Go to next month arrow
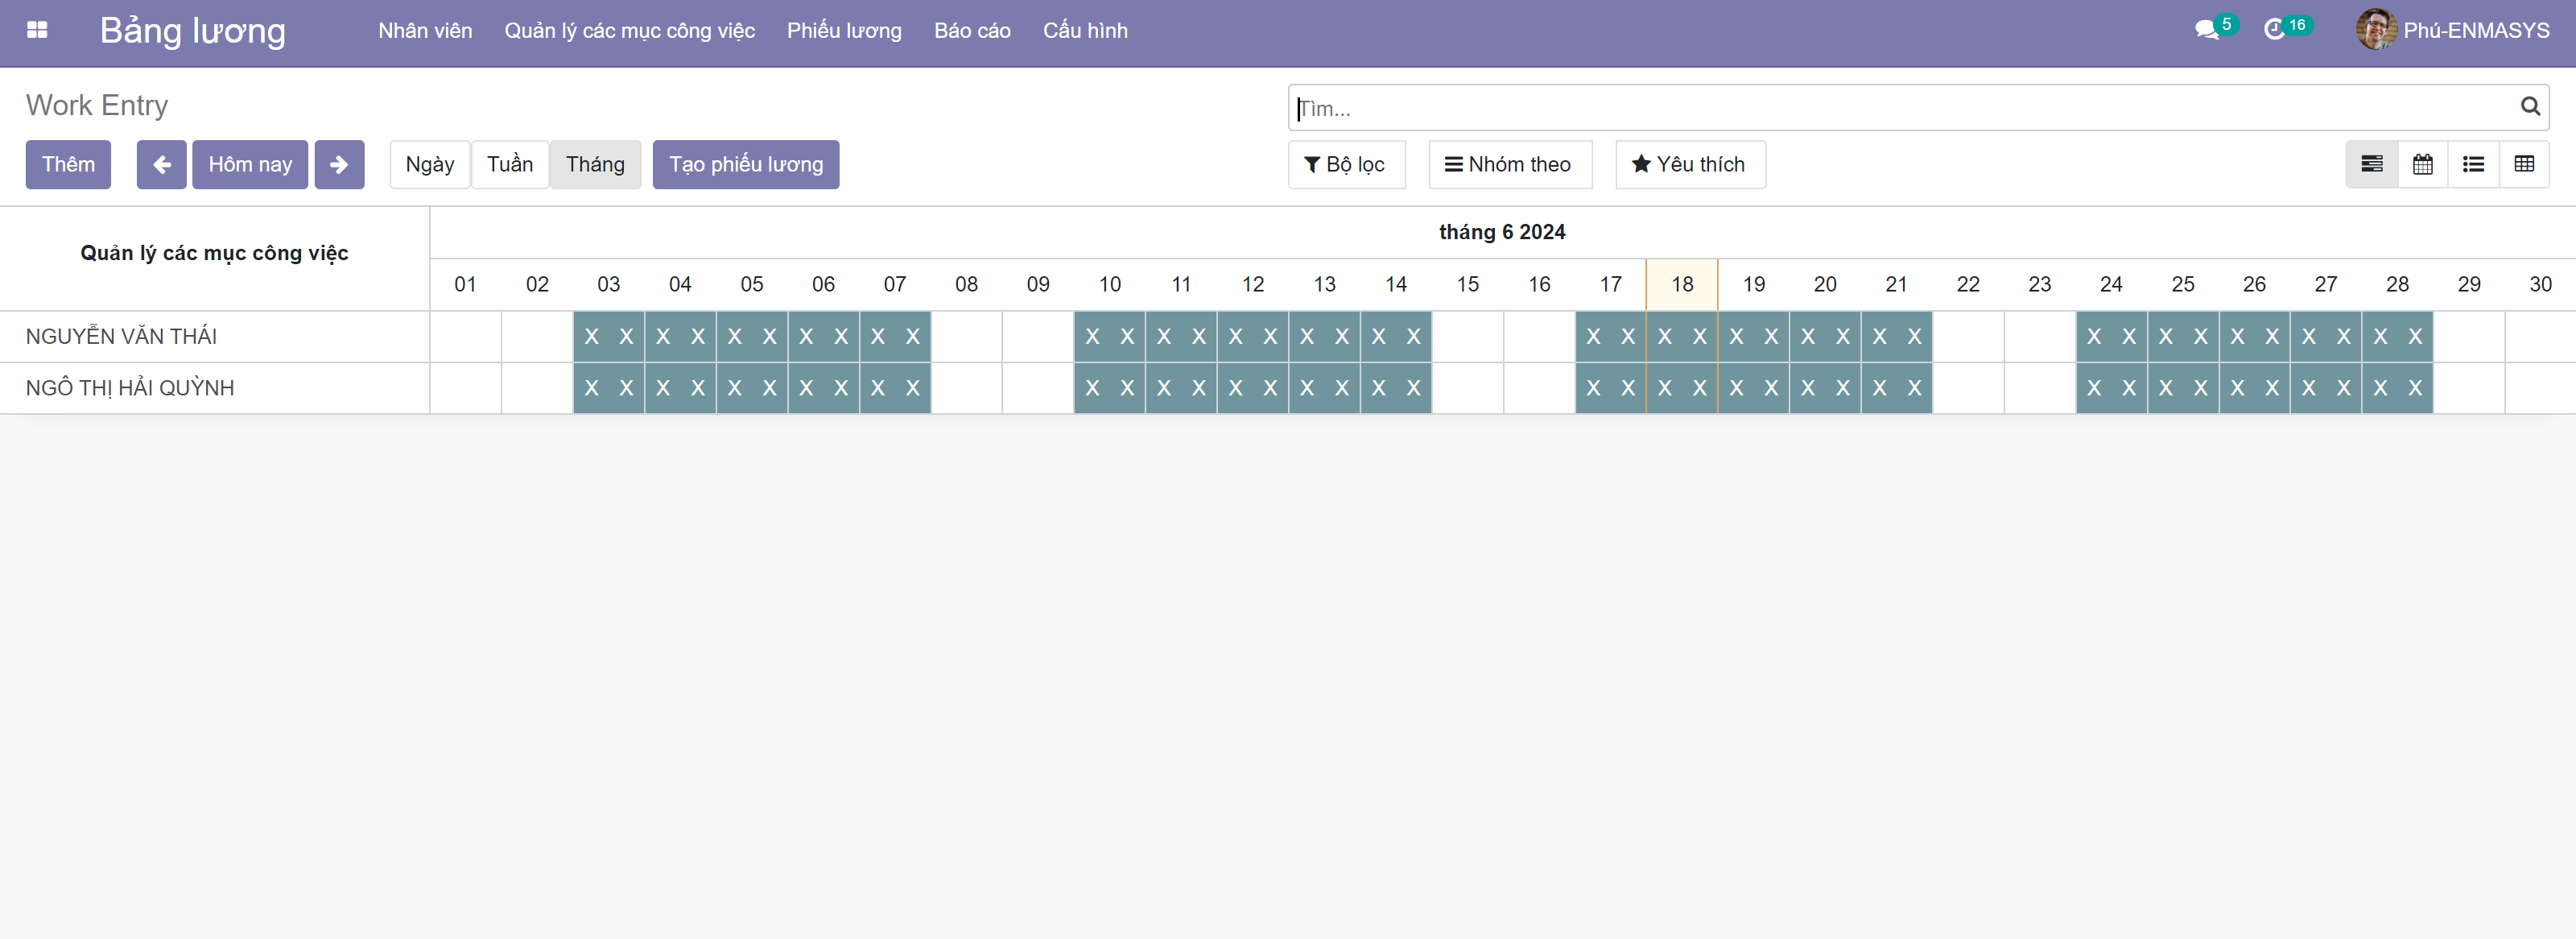2576x939 pixels. pos(339,164)
